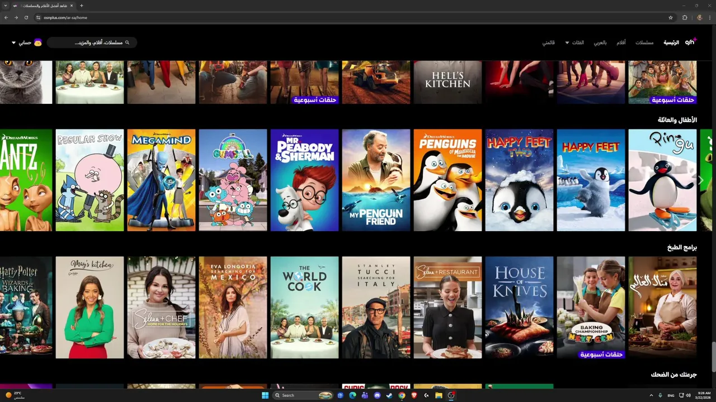Viewport: 716px width, 402px height.
Task: Open Baking Championship Next Gen poster
Action: pos(591,308)
